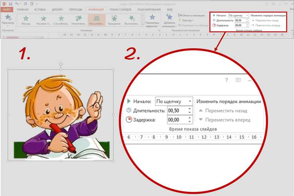
Task: Switch to the ДИЗАЙН tab
Action: (x=57, y=9)
